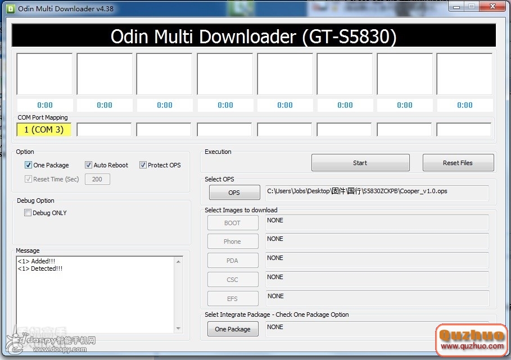Image resolution: width=511 pixels, height=360 pixels.
Task: Uncheck the One Package option
Action: point(28,165)
